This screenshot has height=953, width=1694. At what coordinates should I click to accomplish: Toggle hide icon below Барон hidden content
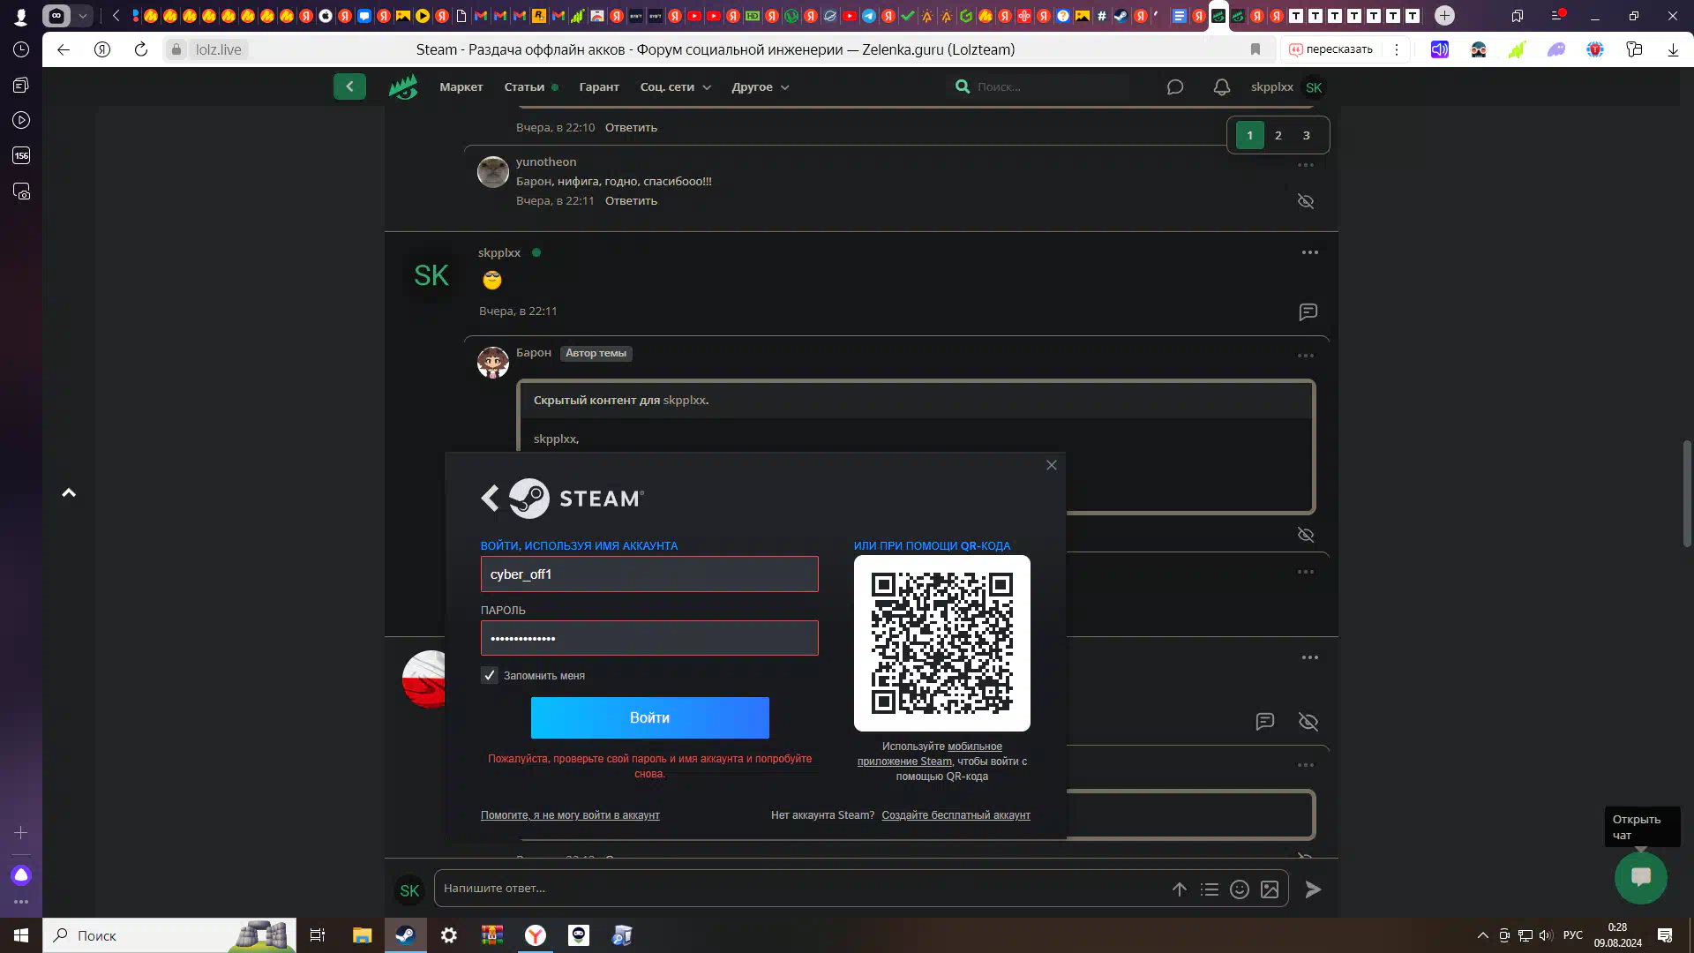(x=1306, y=535)
